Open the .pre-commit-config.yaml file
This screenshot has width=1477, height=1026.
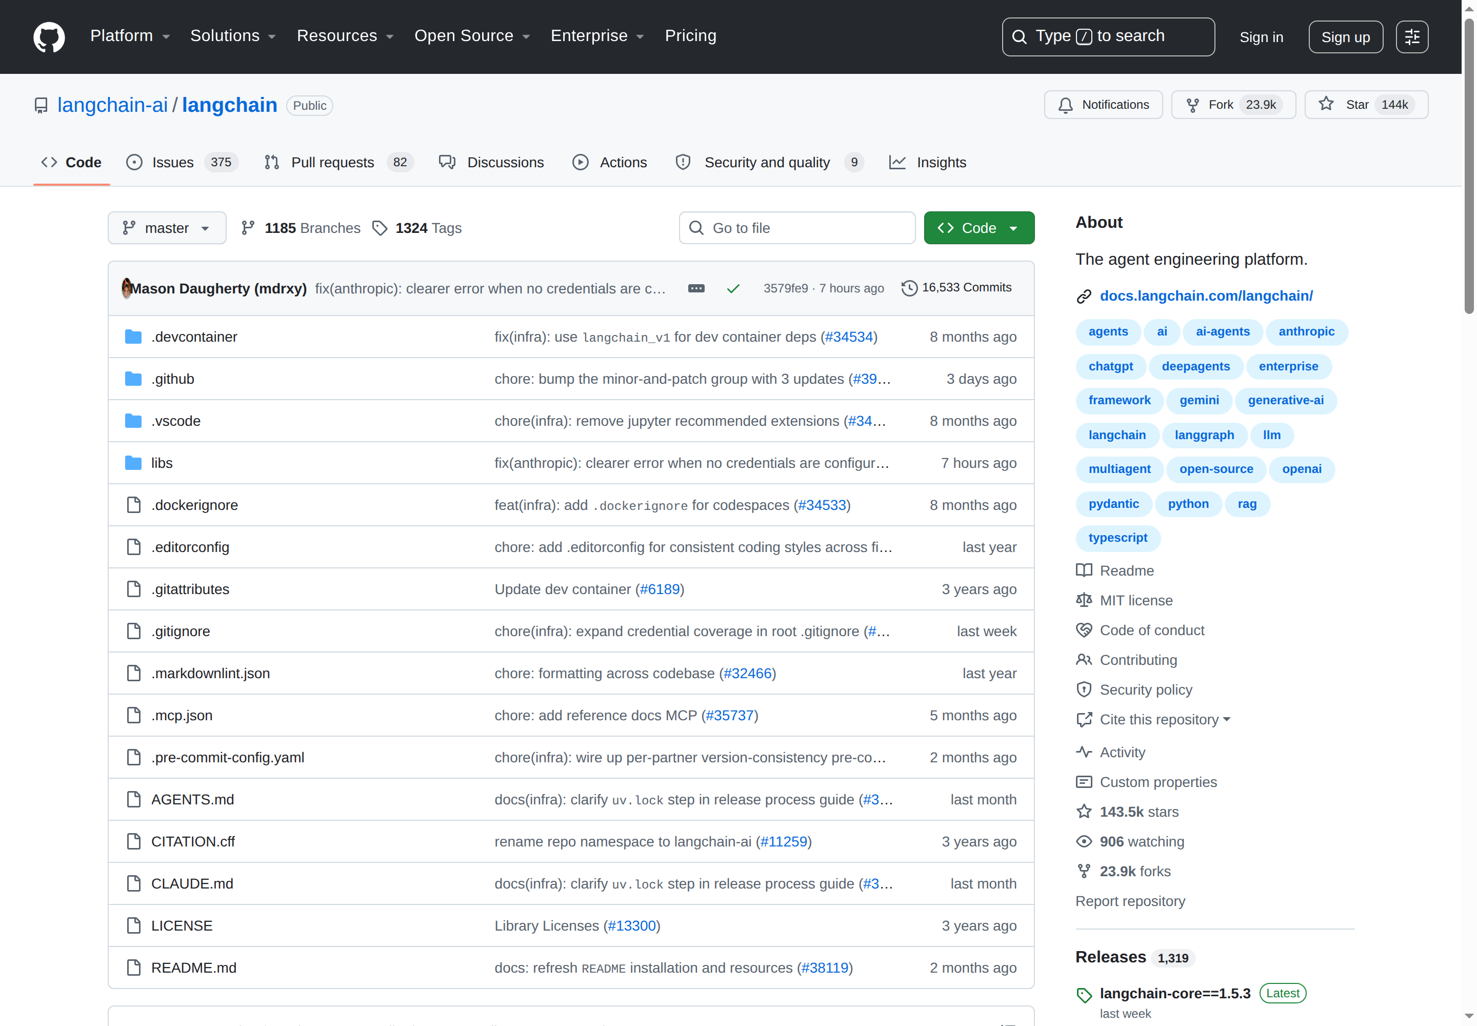(228, 757)
